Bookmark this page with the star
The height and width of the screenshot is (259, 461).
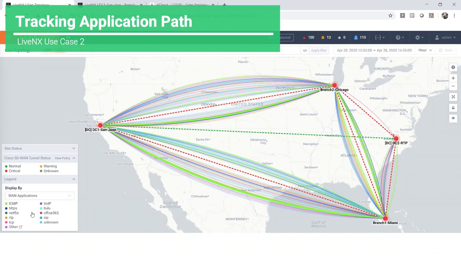tap(390, 15)
